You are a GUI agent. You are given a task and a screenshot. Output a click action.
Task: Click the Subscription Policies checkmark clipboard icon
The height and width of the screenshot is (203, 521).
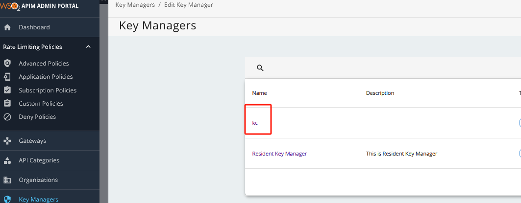tap(7, 90)
